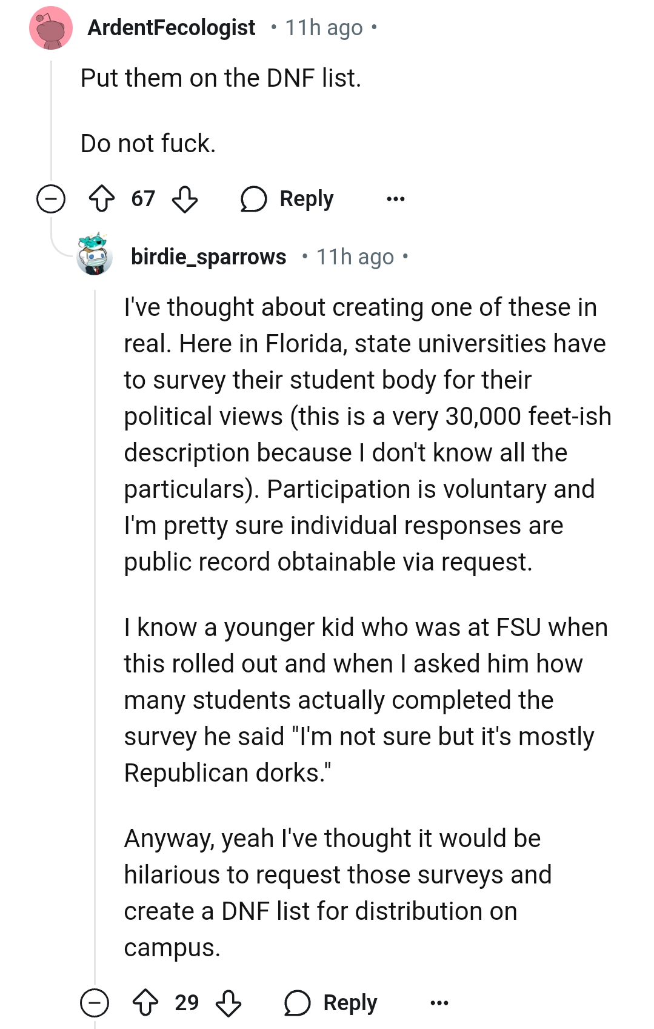
Task: Collapse ArdentFecologist's comment thread
Action: pyautogui.click(x=51, y=199)
